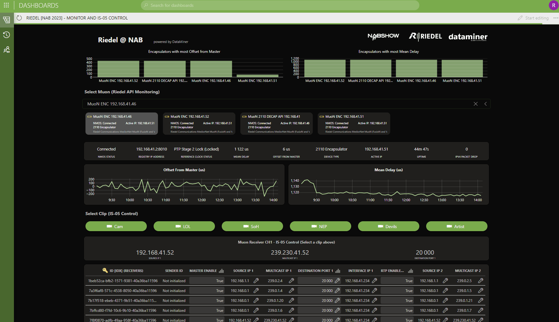
Task: Open Master Enable column chart icon
Action: (221, 271)
